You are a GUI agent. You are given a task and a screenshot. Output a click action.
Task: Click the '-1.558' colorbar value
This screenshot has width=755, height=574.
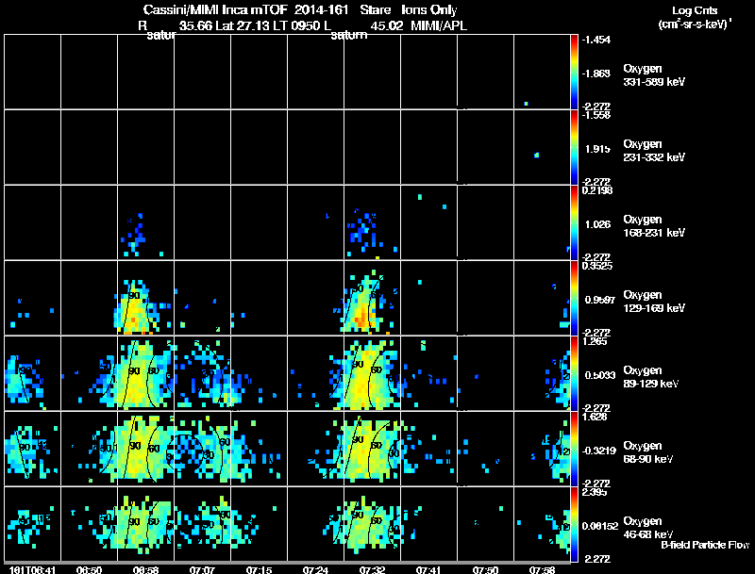596,115
